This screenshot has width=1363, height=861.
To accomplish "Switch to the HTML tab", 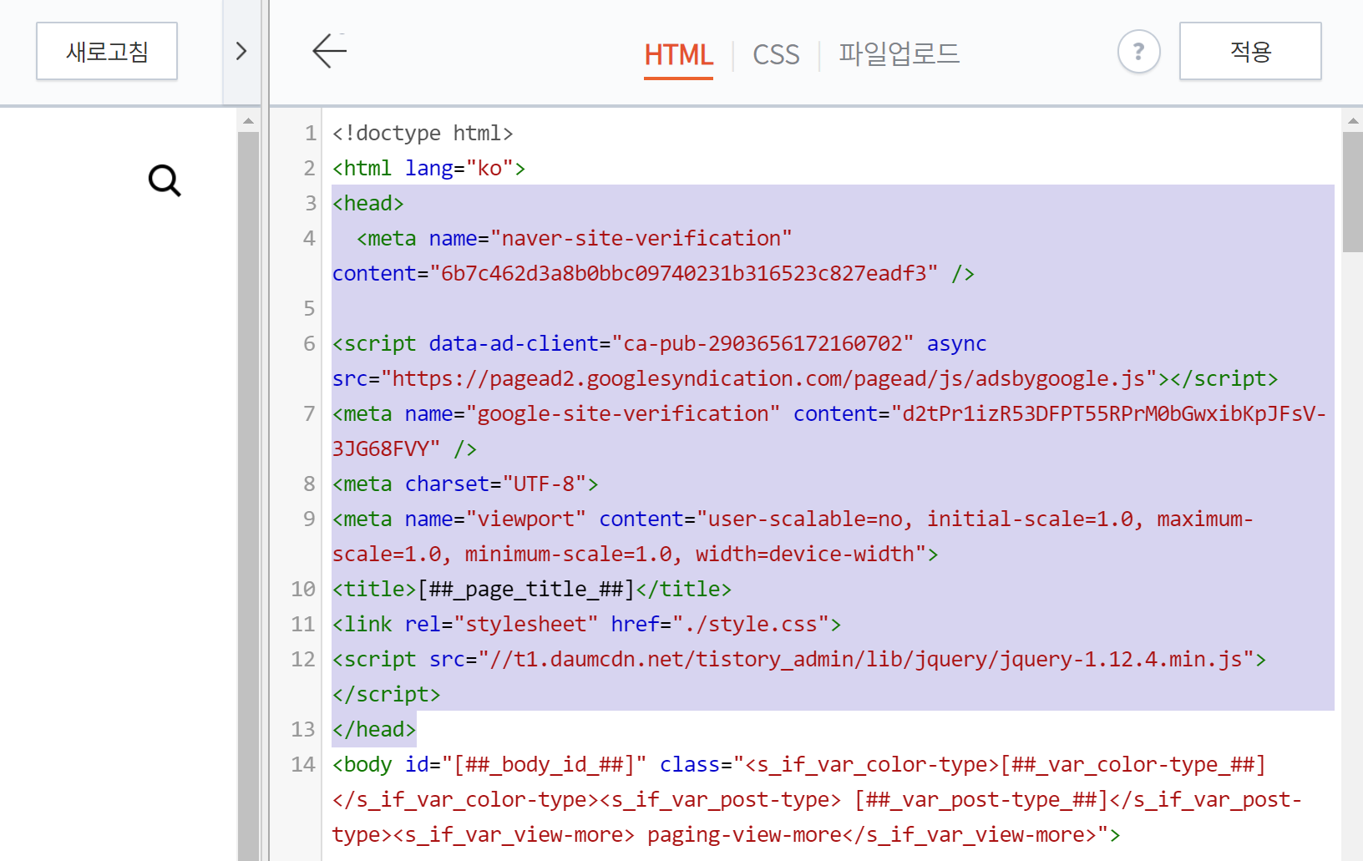I will point(678,55).
